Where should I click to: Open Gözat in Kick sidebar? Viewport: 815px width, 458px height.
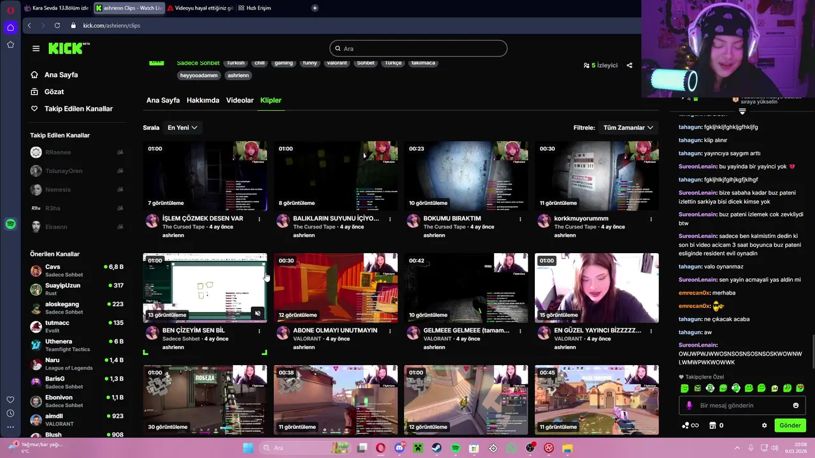(x=54, y=92)
